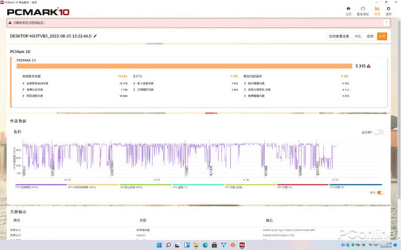Click the Compare (对比) button

358,36
